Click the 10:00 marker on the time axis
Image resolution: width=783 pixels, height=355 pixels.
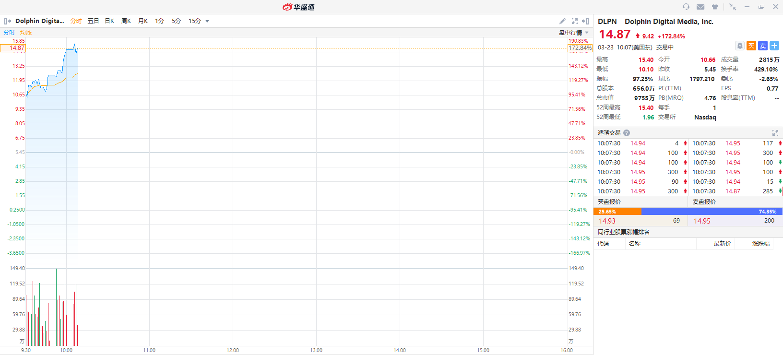pos(66,350)
